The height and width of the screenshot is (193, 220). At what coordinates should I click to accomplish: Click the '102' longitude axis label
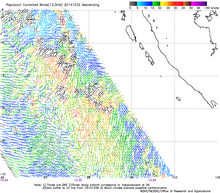[175, 178]
